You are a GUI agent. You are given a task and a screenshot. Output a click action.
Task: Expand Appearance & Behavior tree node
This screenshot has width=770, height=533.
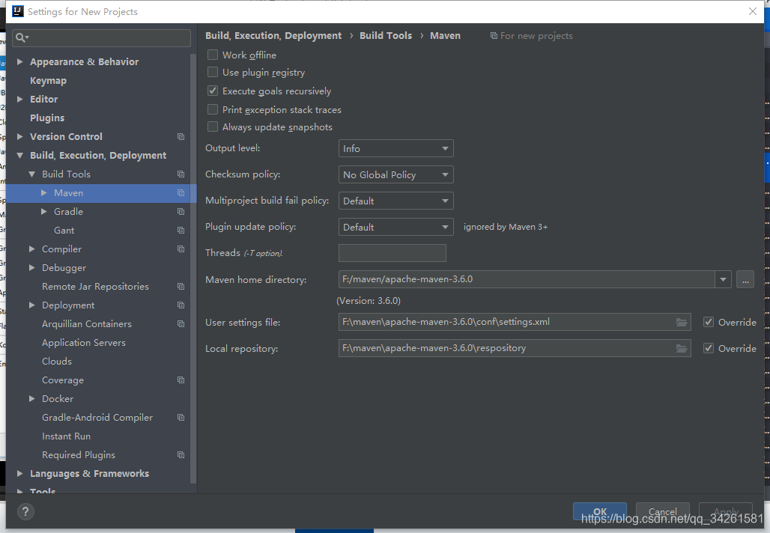(20, 62)
